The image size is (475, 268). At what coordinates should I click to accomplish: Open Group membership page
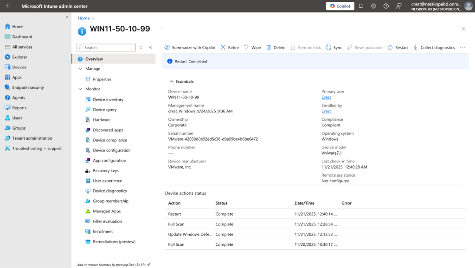[110, 201]
